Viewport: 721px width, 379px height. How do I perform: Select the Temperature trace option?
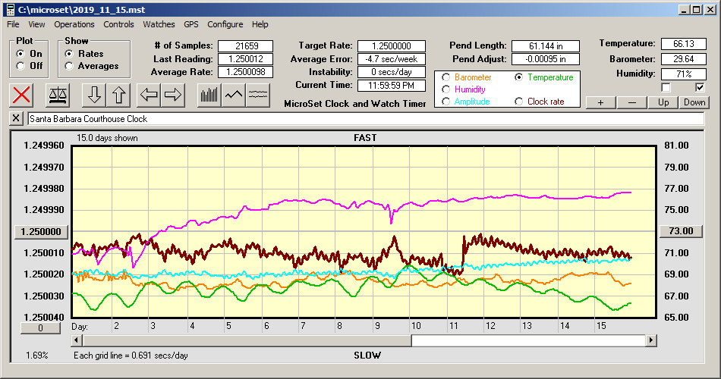click(x=518, y=77)
